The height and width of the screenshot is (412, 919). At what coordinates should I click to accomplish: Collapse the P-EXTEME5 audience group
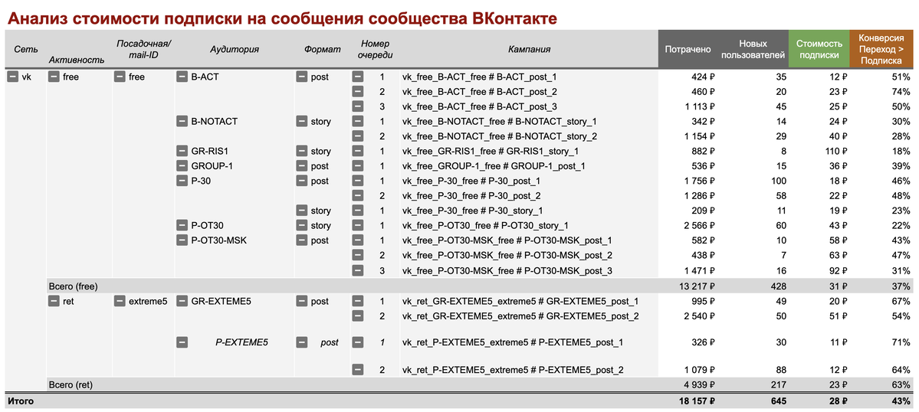[x=182, y=342]
